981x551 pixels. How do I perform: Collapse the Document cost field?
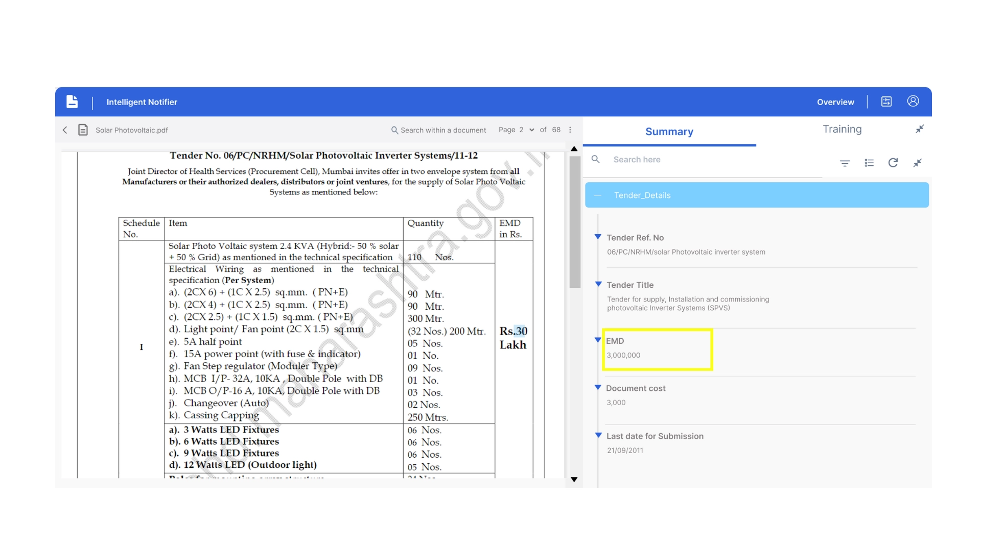coord(598,387)
